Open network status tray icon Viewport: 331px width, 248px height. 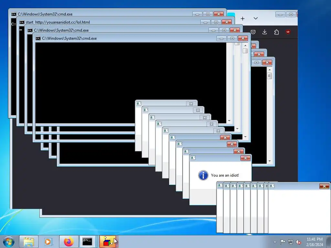(291, 242)
